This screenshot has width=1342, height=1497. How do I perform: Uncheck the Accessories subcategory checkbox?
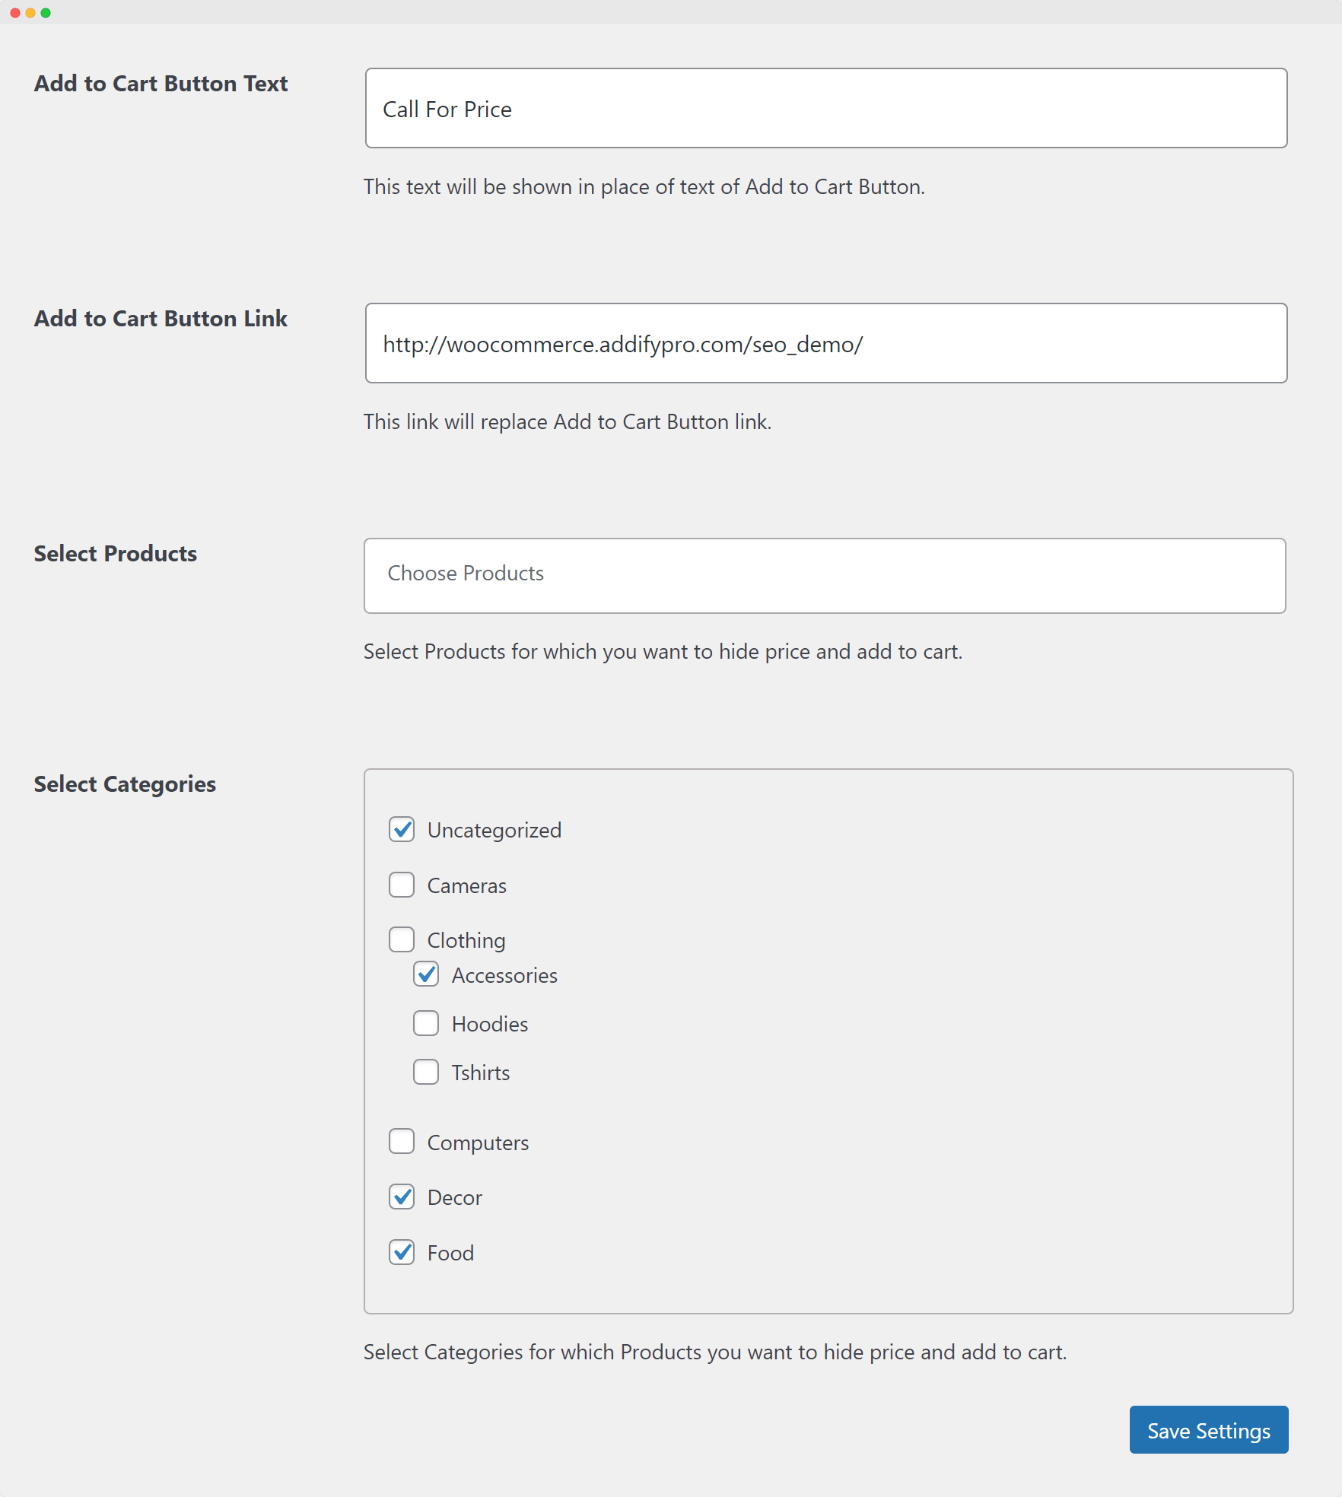coord(426,974)
